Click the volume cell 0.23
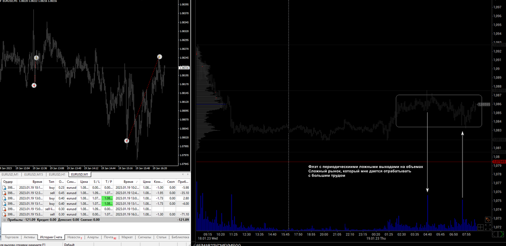This screenshot has width=506, height=246. 61,188
